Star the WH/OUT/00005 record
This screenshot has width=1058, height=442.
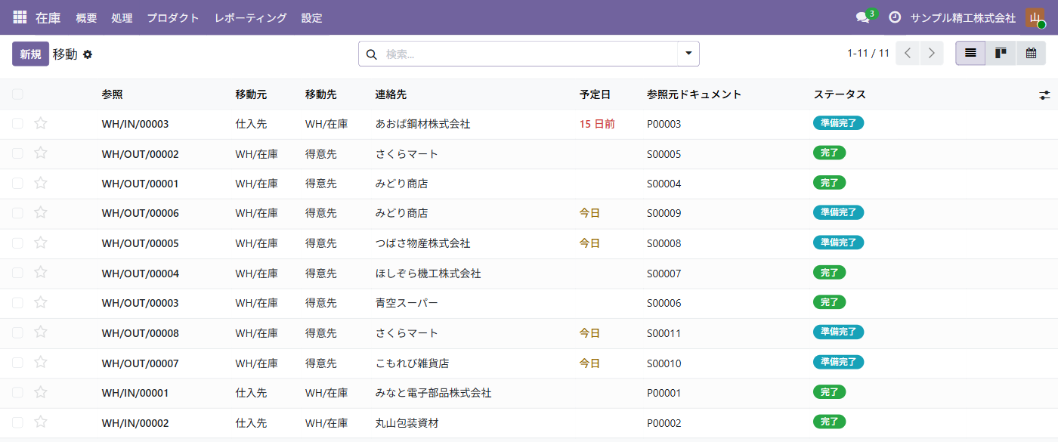point(41,243)
